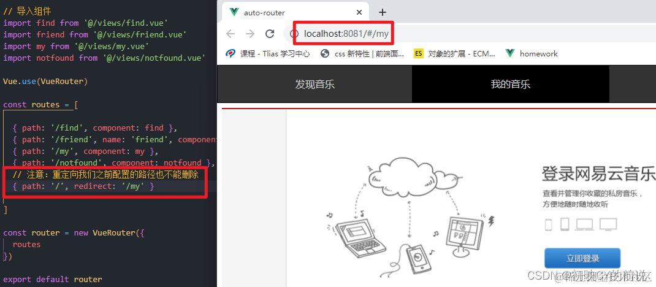The height and width of the screenshot is (287, 656).
Task: Open the homework bookmark
Action: [532, 53]
